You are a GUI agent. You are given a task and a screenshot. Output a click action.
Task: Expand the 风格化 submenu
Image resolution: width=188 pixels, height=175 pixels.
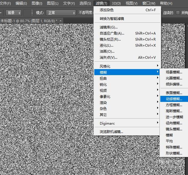(x=127, y=66)
